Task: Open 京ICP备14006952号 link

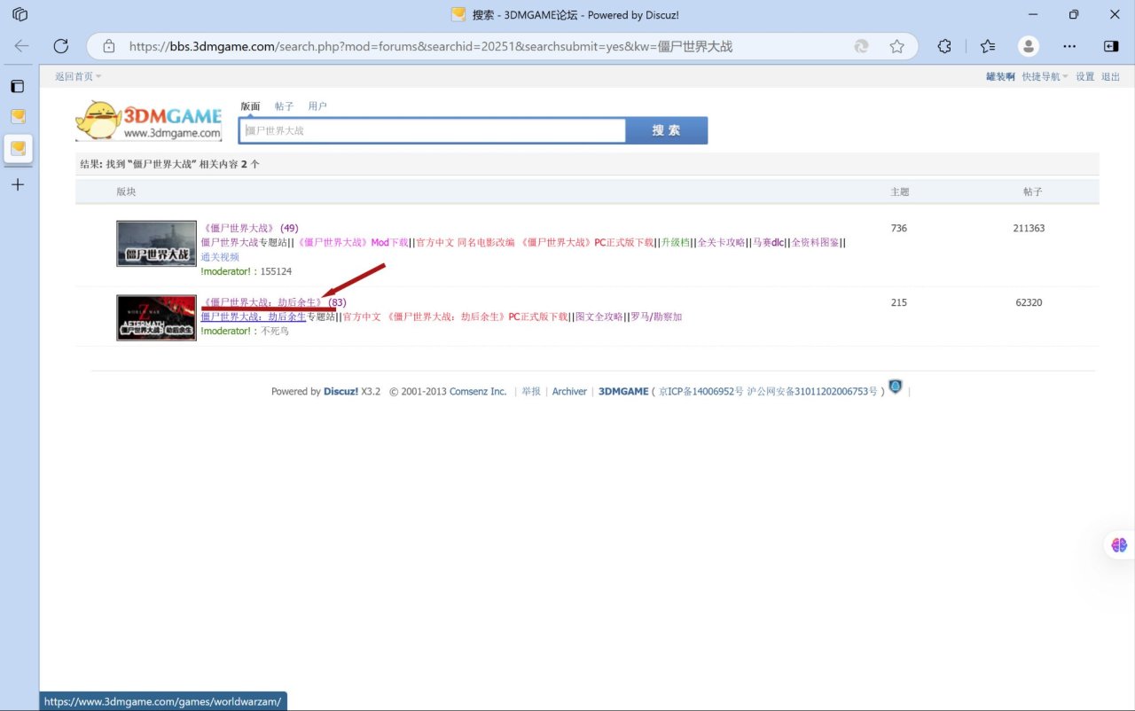Action: coord(701,391)
